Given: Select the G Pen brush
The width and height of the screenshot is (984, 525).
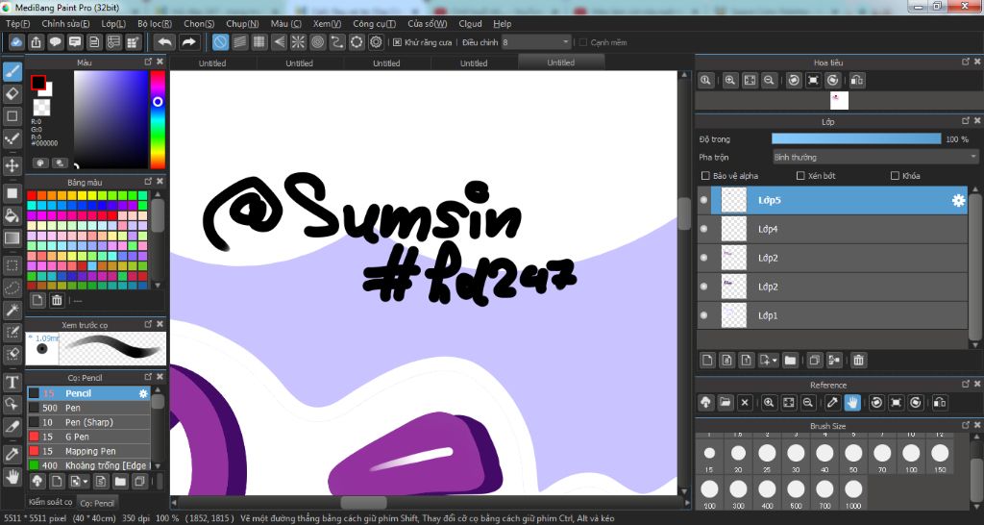Looking at the screenshot, I should [88, 437].
